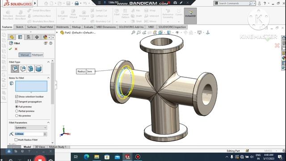Open the DisplayManager color ball tab

tap(45, 37)
